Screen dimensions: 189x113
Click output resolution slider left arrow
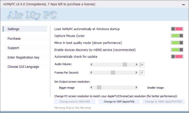[x=91, y=87]
